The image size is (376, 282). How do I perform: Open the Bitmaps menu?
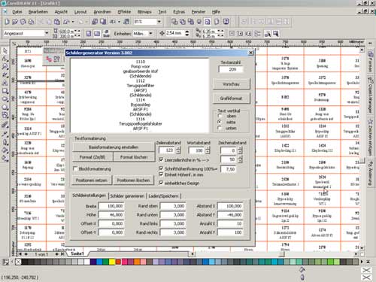click(144, 11)
